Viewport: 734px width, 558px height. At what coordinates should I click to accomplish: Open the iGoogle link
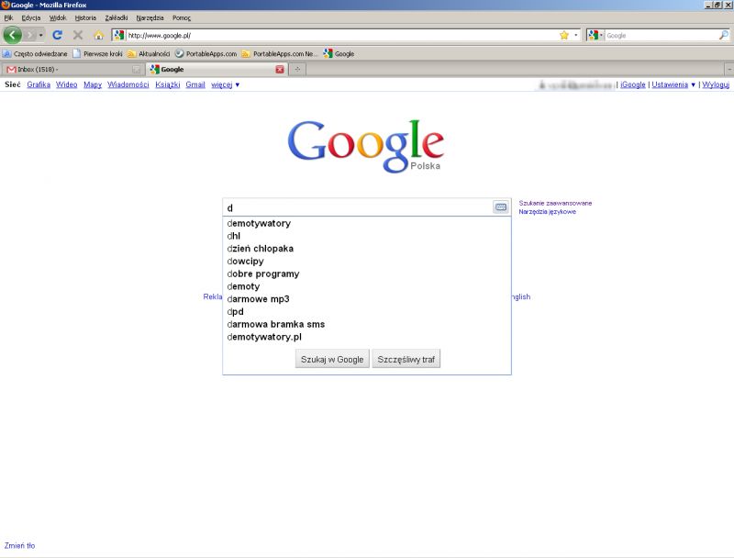pos(633,84)
